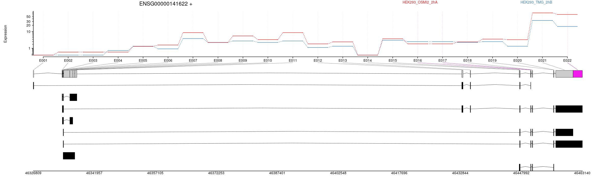Click exon label E009

tap(243, 60)
